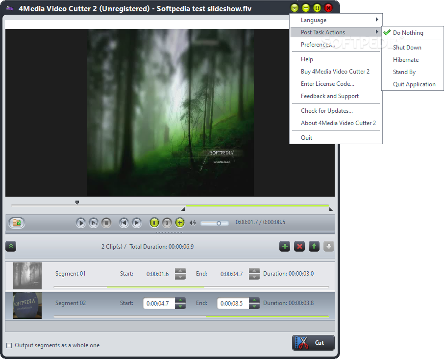Click the Segment 01 label

pos(70,274)
